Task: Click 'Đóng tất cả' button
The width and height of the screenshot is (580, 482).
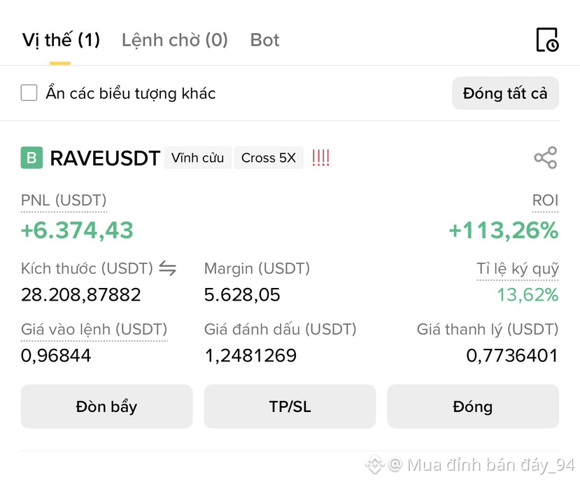Action: (x=505, y=93)
